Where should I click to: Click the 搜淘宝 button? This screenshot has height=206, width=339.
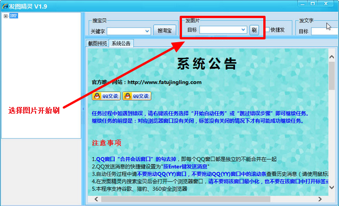[164, 31]
